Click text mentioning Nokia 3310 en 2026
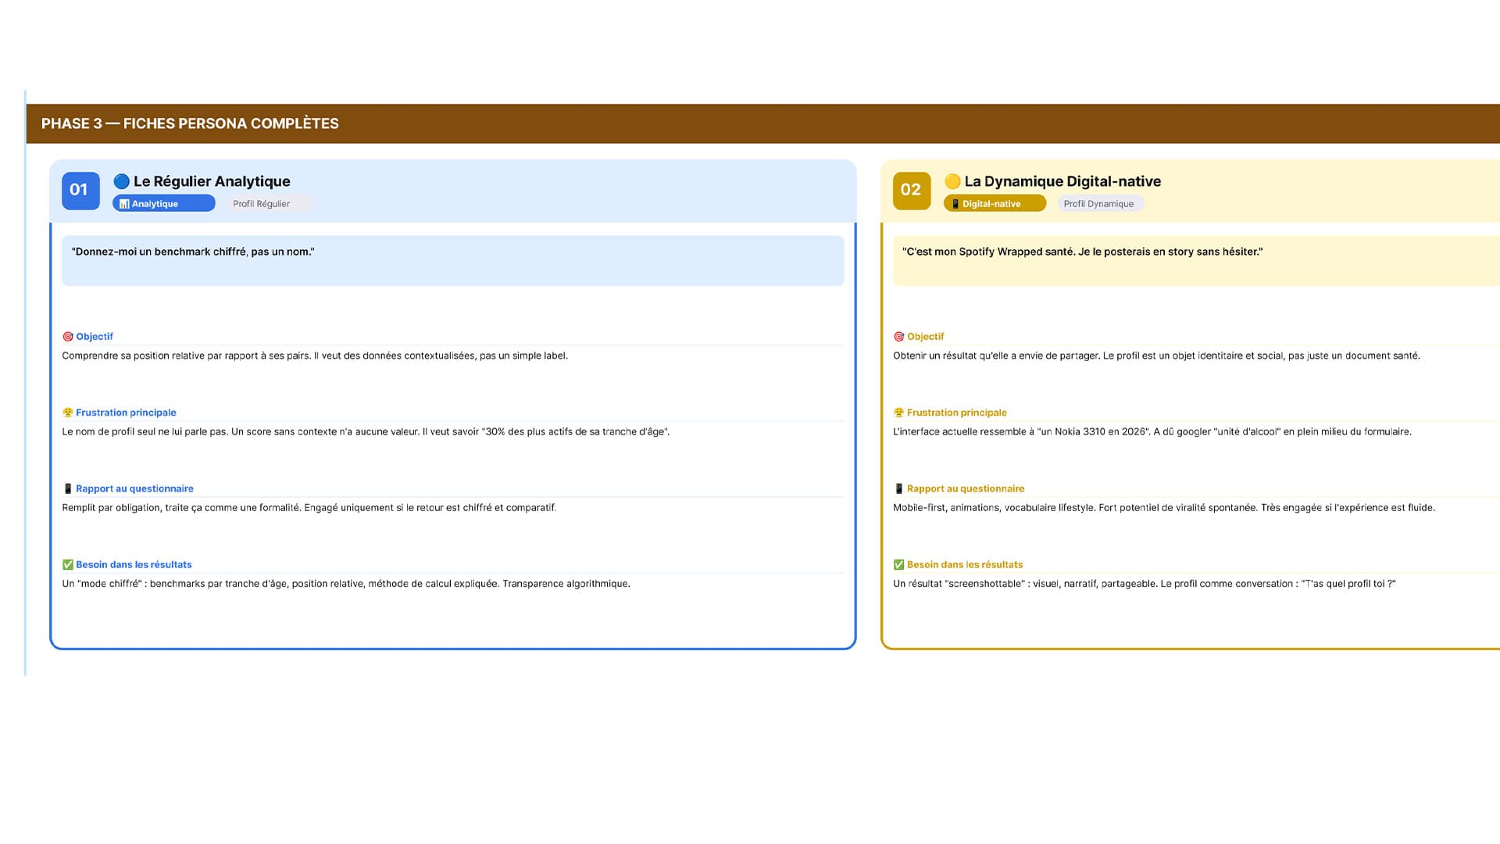1500x844 pixels. (1152, 431)
